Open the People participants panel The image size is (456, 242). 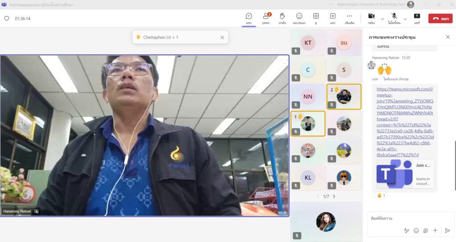tap(266, 18)
